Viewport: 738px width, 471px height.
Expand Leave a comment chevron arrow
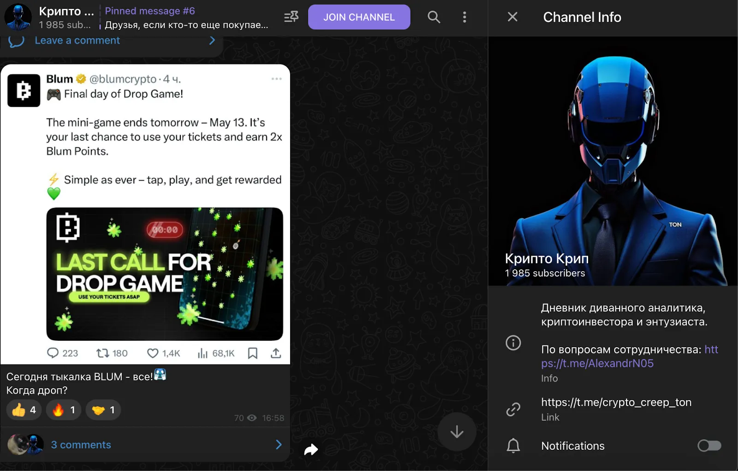(x=212, y=41)
